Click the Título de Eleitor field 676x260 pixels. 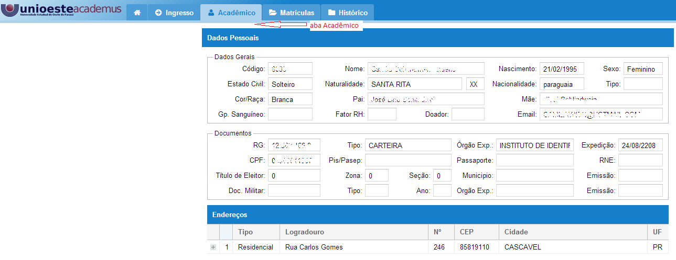pos(294,176)
